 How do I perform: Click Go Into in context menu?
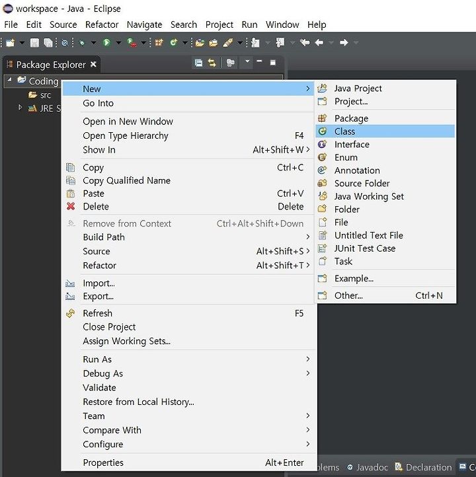188,103
